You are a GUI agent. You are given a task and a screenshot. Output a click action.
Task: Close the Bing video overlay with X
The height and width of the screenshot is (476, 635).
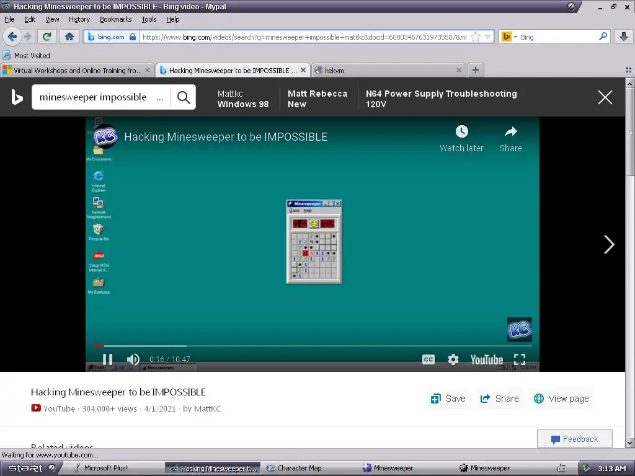tap(605, 97)
